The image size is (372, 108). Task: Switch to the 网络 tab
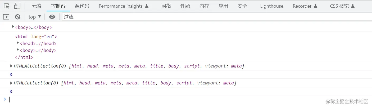coord(166,6)
